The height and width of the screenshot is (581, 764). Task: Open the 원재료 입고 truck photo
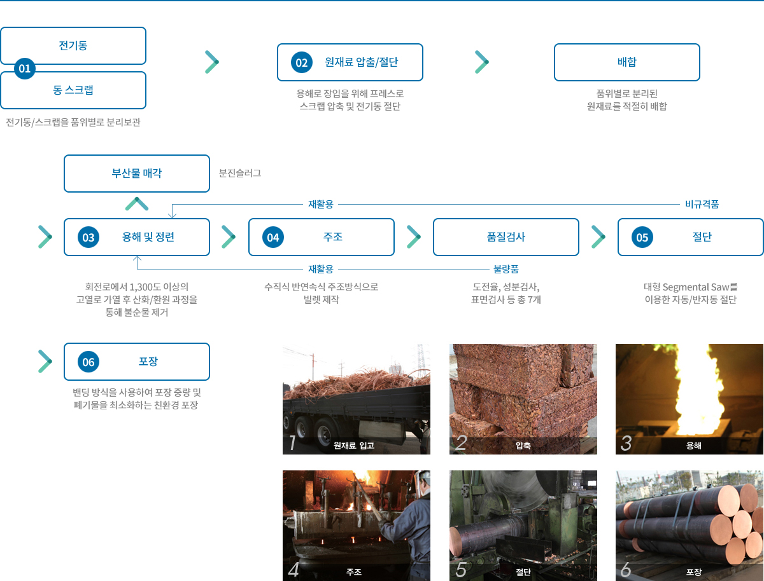[356, 399]
